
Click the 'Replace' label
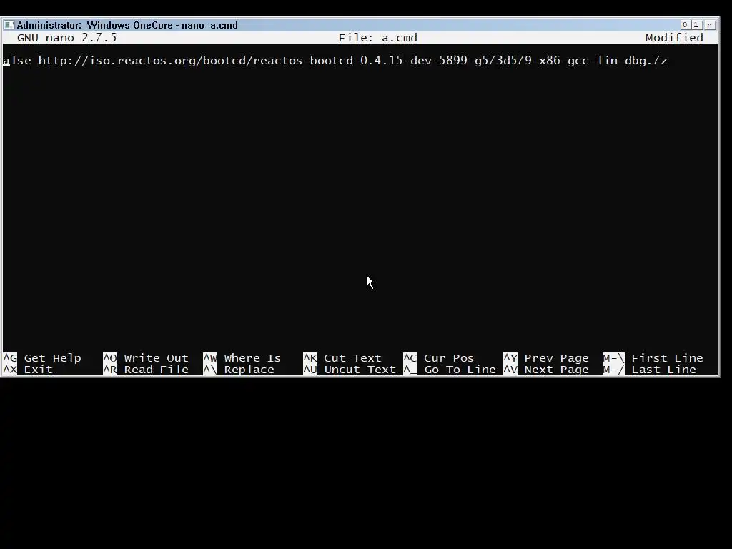pyautogui.click(x=249, y=370)
